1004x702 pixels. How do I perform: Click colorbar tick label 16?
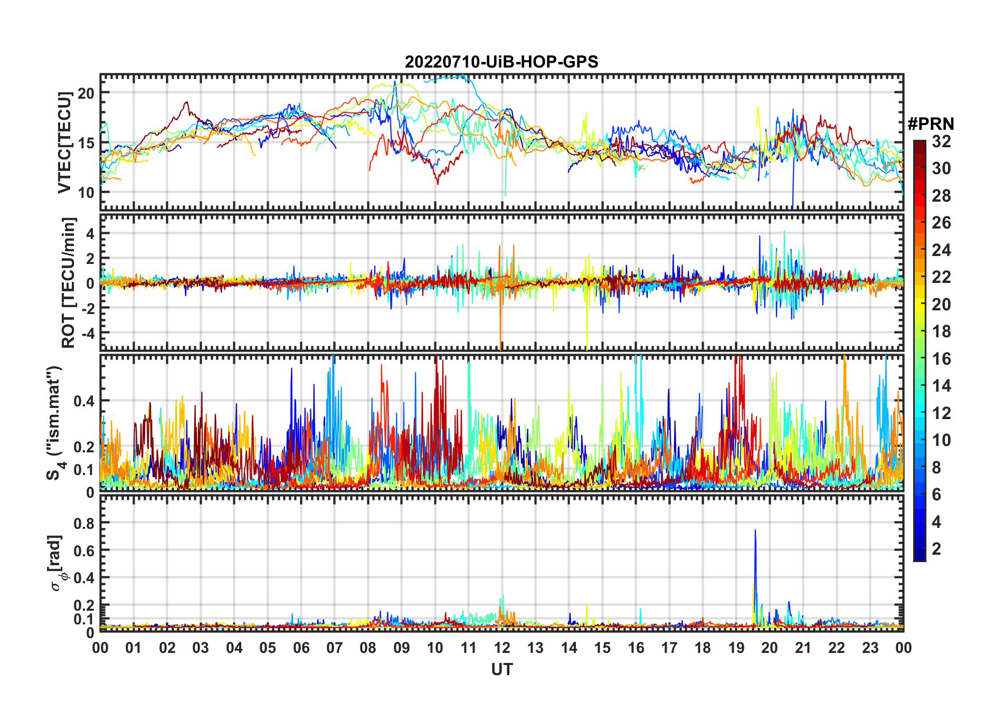click(941, 359)
